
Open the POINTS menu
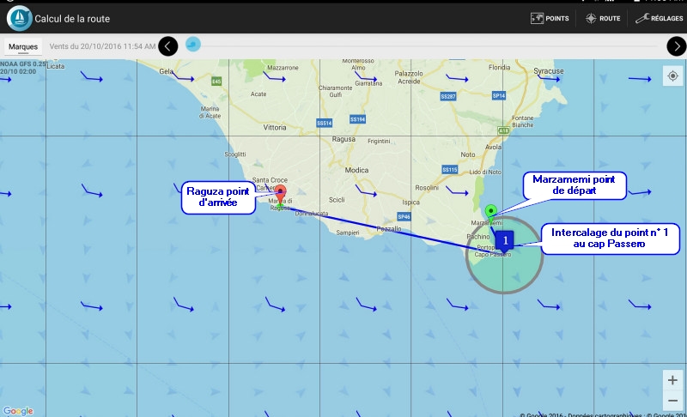coord(550,18)
